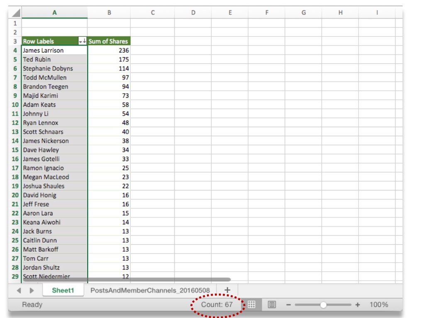Image resolution: width=427 pixels, height=318 pixels.
Task: Click the zoom in plus button
Action: [x=358, y=305]
